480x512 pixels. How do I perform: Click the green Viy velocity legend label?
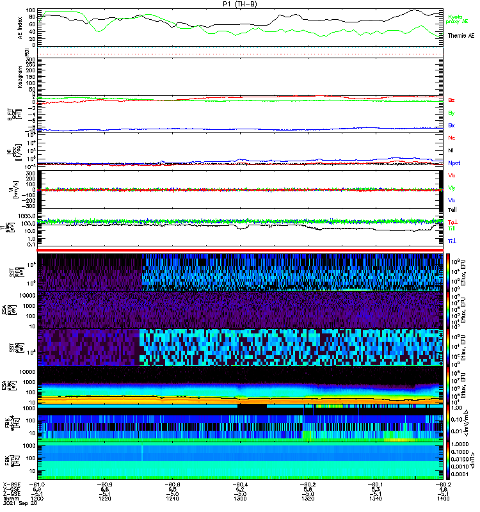pyautogui.click(x=451, y=188)
